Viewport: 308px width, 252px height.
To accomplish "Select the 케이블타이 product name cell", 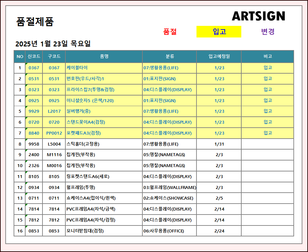I will 77,68.
